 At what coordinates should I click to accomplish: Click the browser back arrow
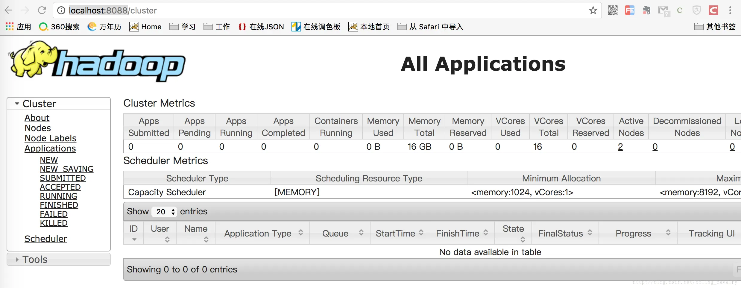tap(8, 10)
